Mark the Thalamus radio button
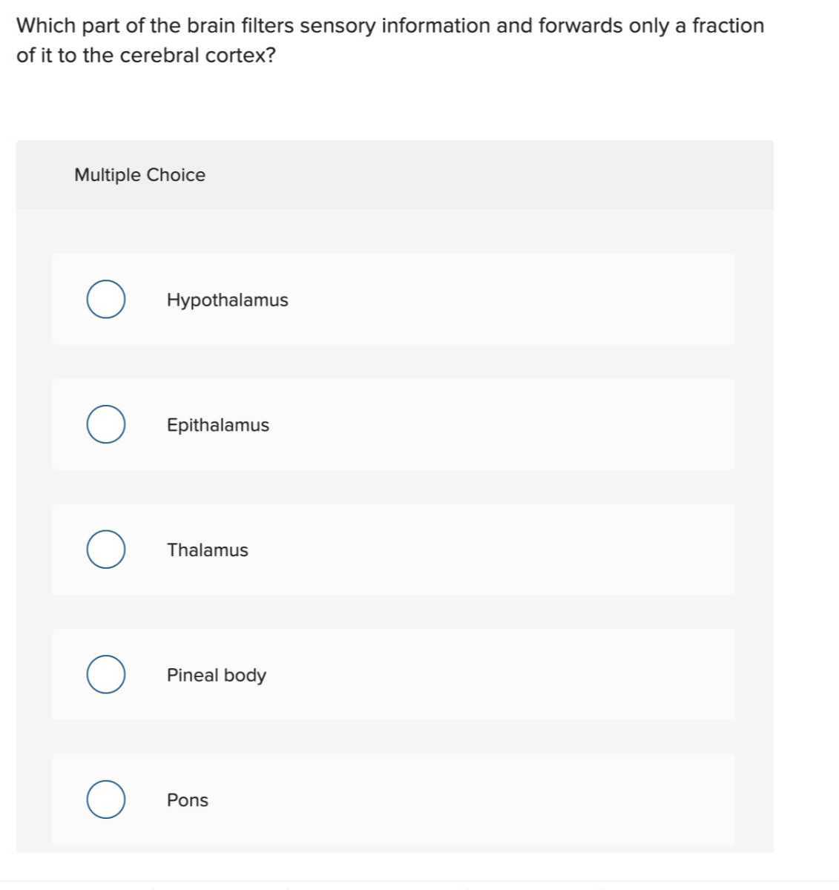The width and height of the screenshot is (839, 890). pos(105,550)
